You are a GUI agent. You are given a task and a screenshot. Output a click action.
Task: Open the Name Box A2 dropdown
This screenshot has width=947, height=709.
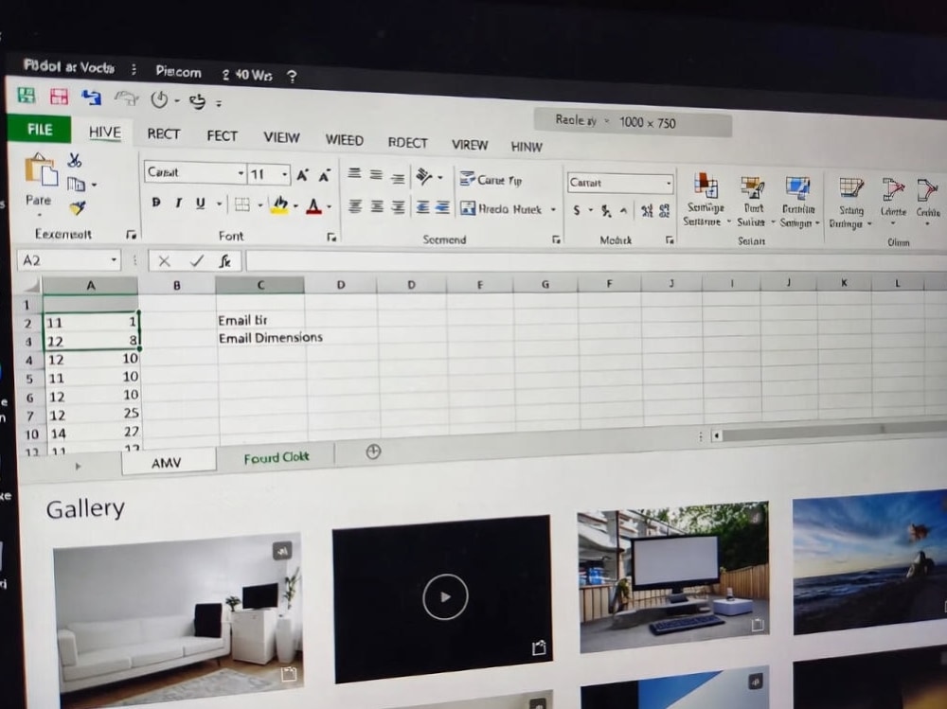114,260
